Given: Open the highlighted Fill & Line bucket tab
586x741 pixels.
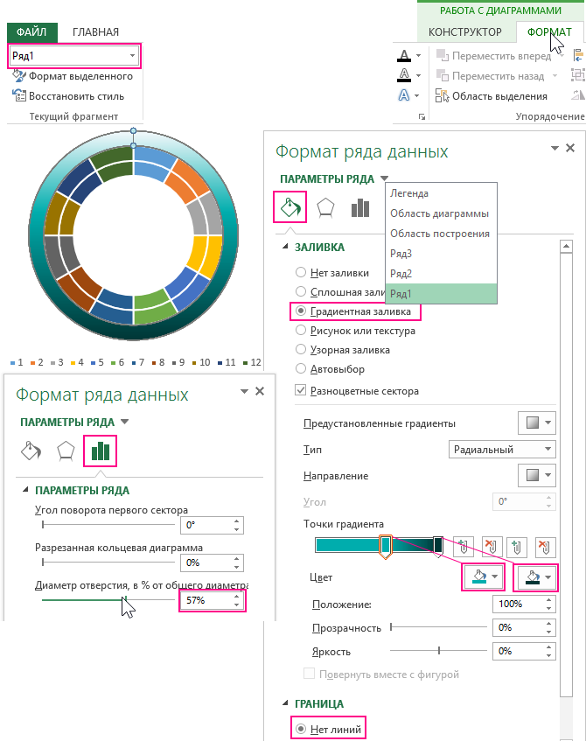Looking at the screenshot, I should (x=290, y=206).
